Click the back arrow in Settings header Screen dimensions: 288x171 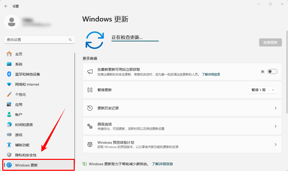tap(6, 6)
